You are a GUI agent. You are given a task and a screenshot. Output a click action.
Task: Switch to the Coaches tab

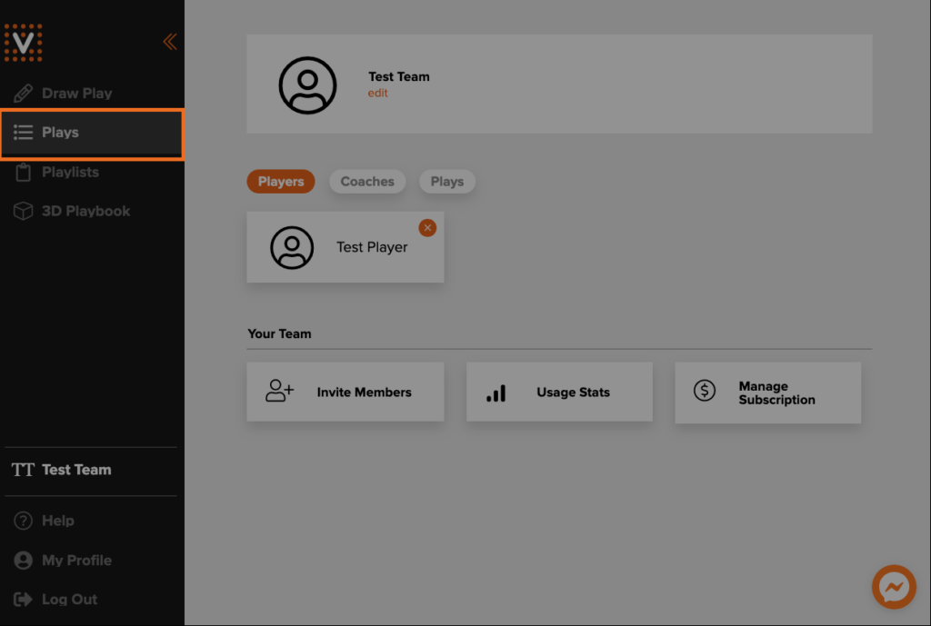tap(367, 182)
